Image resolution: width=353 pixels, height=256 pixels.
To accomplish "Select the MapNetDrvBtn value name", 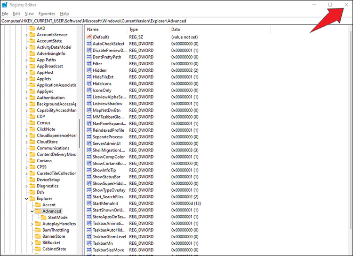I will tap(106, 110).
